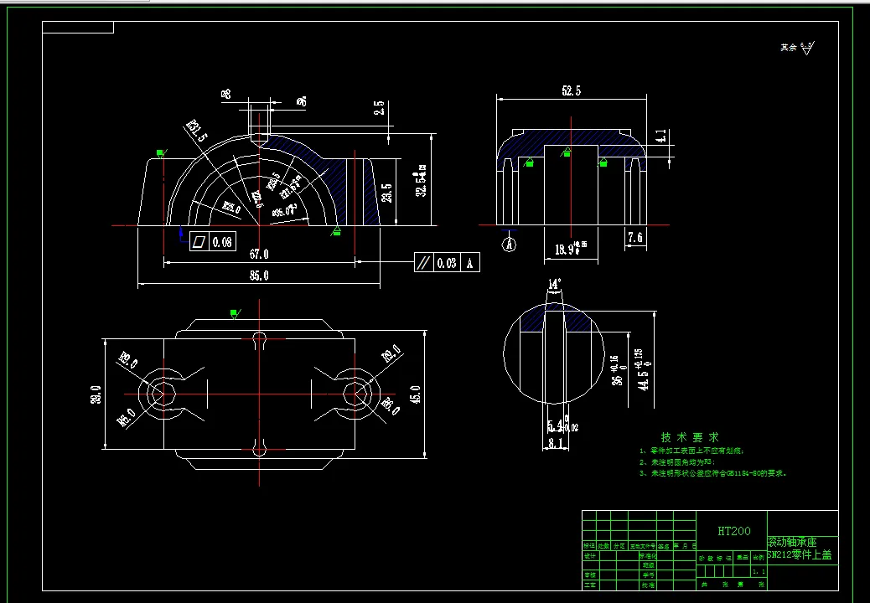
Task: Select green roughness marker on plan view top
Action: click(236, 314)
